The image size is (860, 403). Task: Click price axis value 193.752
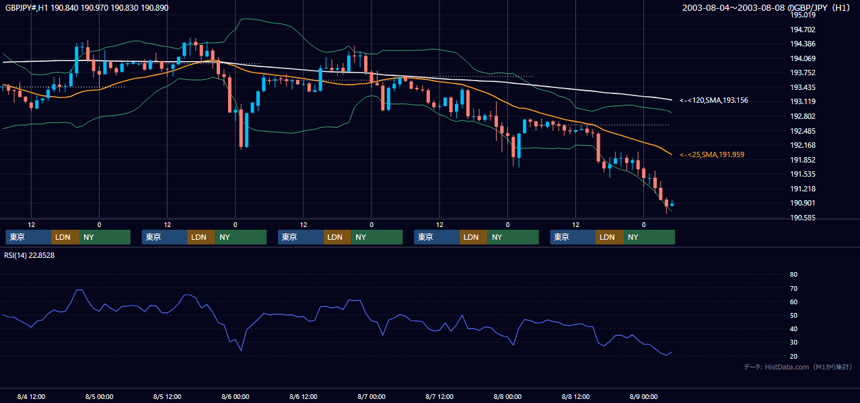point(803,73)
